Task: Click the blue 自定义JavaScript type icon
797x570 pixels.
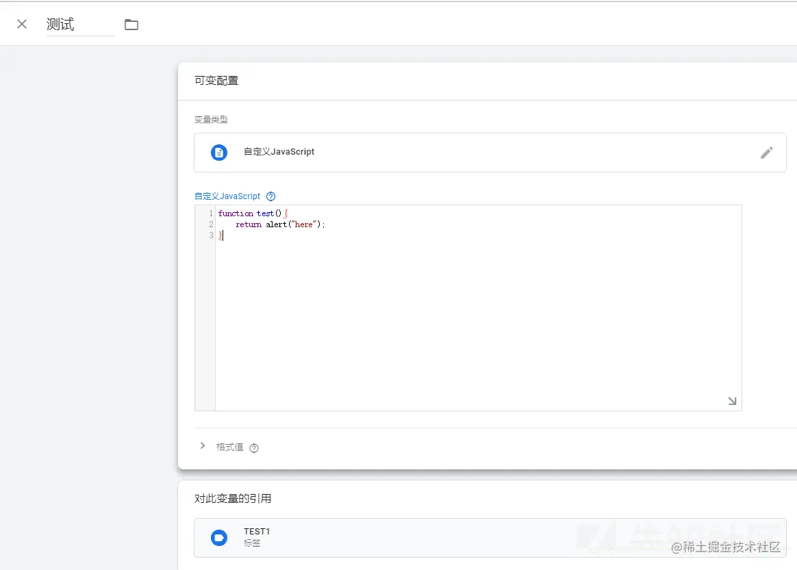Action: [x=219, y=153]
